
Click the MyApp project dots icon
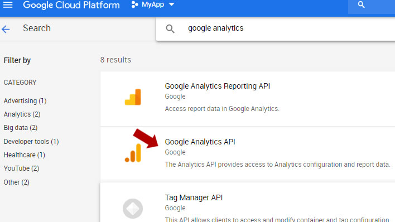pos(135,4)
